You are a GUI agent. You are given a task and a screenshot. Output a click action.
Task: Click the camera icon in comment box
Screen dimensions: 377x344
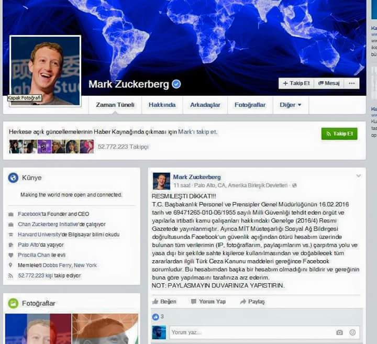339,332
